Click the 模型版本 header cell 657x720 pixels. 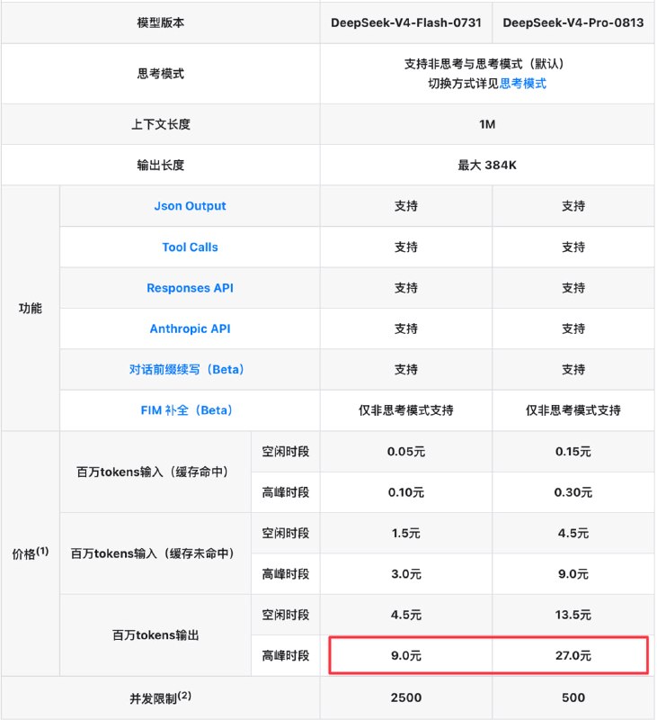(x=161, y=22)
